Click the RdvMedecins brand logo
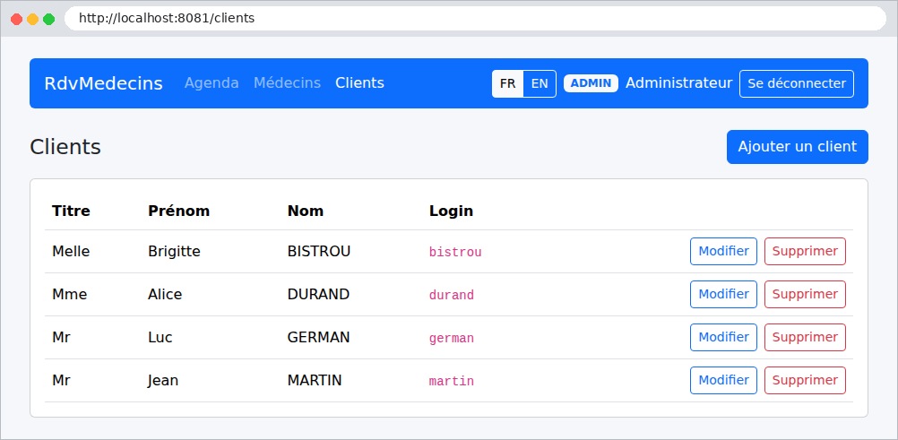The image size is (898, 440). coord(104,83)
